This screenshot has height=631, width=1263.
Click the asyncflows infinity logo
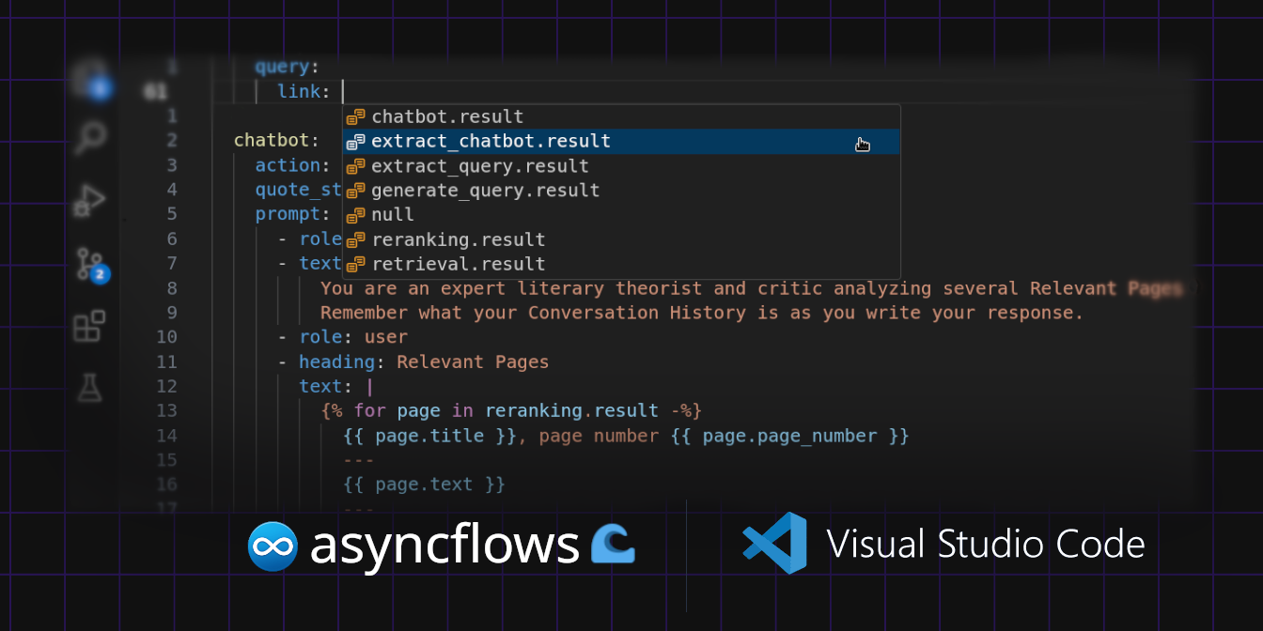point(273,546)
